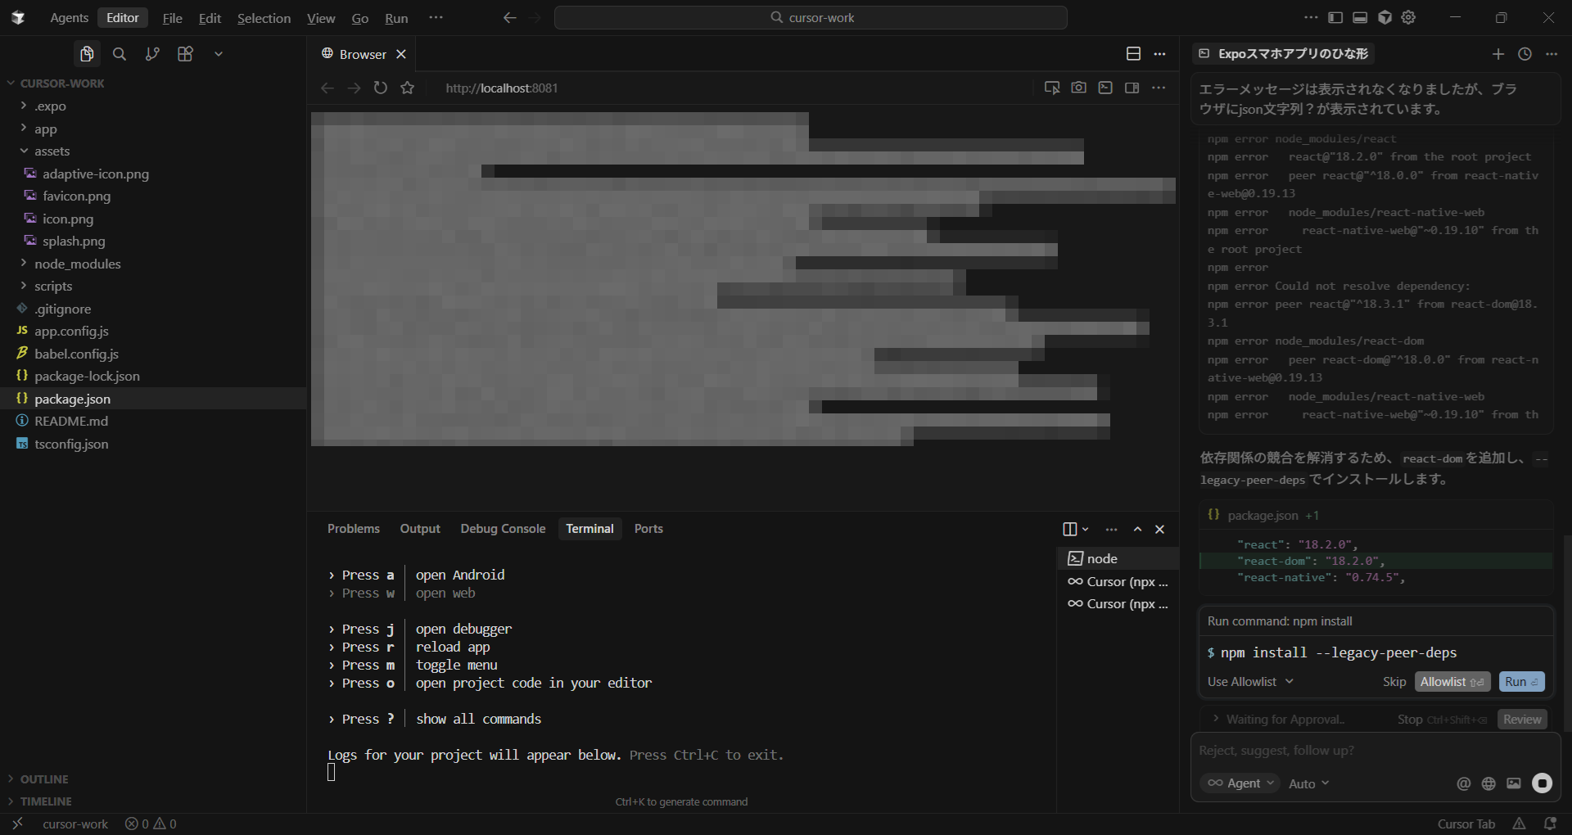The height and width of the screenshot is (835, 1572).
Task: Skip the npm install command
Action: tap(1394, 682)
